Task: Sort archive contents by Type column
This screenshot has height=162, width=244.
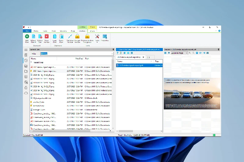Action: (x=158, y=61)
